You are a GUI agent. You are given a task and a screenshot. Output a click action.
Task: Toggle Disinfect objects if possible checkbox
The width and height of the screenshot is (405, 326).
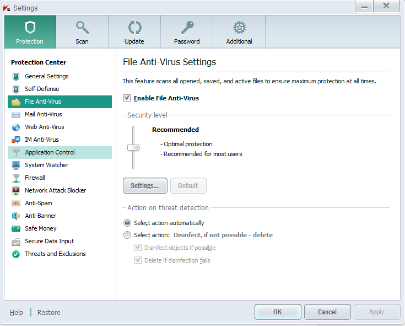[x=138, y=248]
